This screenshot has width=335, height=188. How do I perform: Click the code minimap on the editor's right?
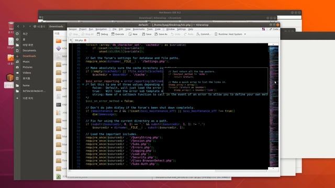click(x=274, y=107)
